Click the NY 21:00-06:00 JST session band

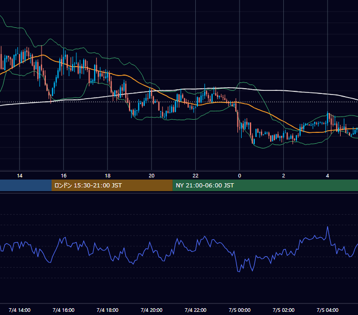265,185
